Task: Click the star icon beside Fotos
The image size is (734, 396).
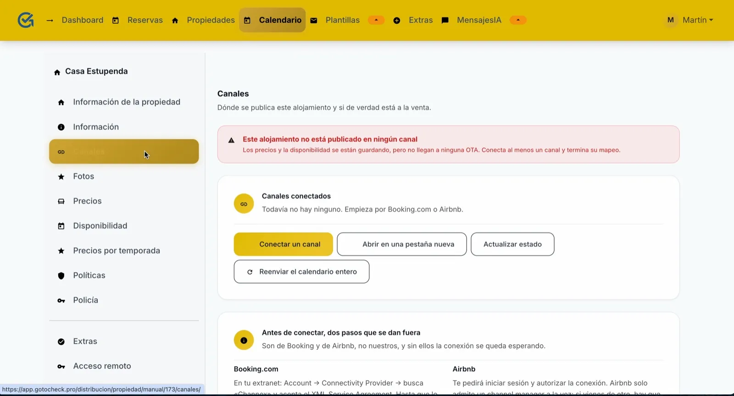Action: (61, 176)
